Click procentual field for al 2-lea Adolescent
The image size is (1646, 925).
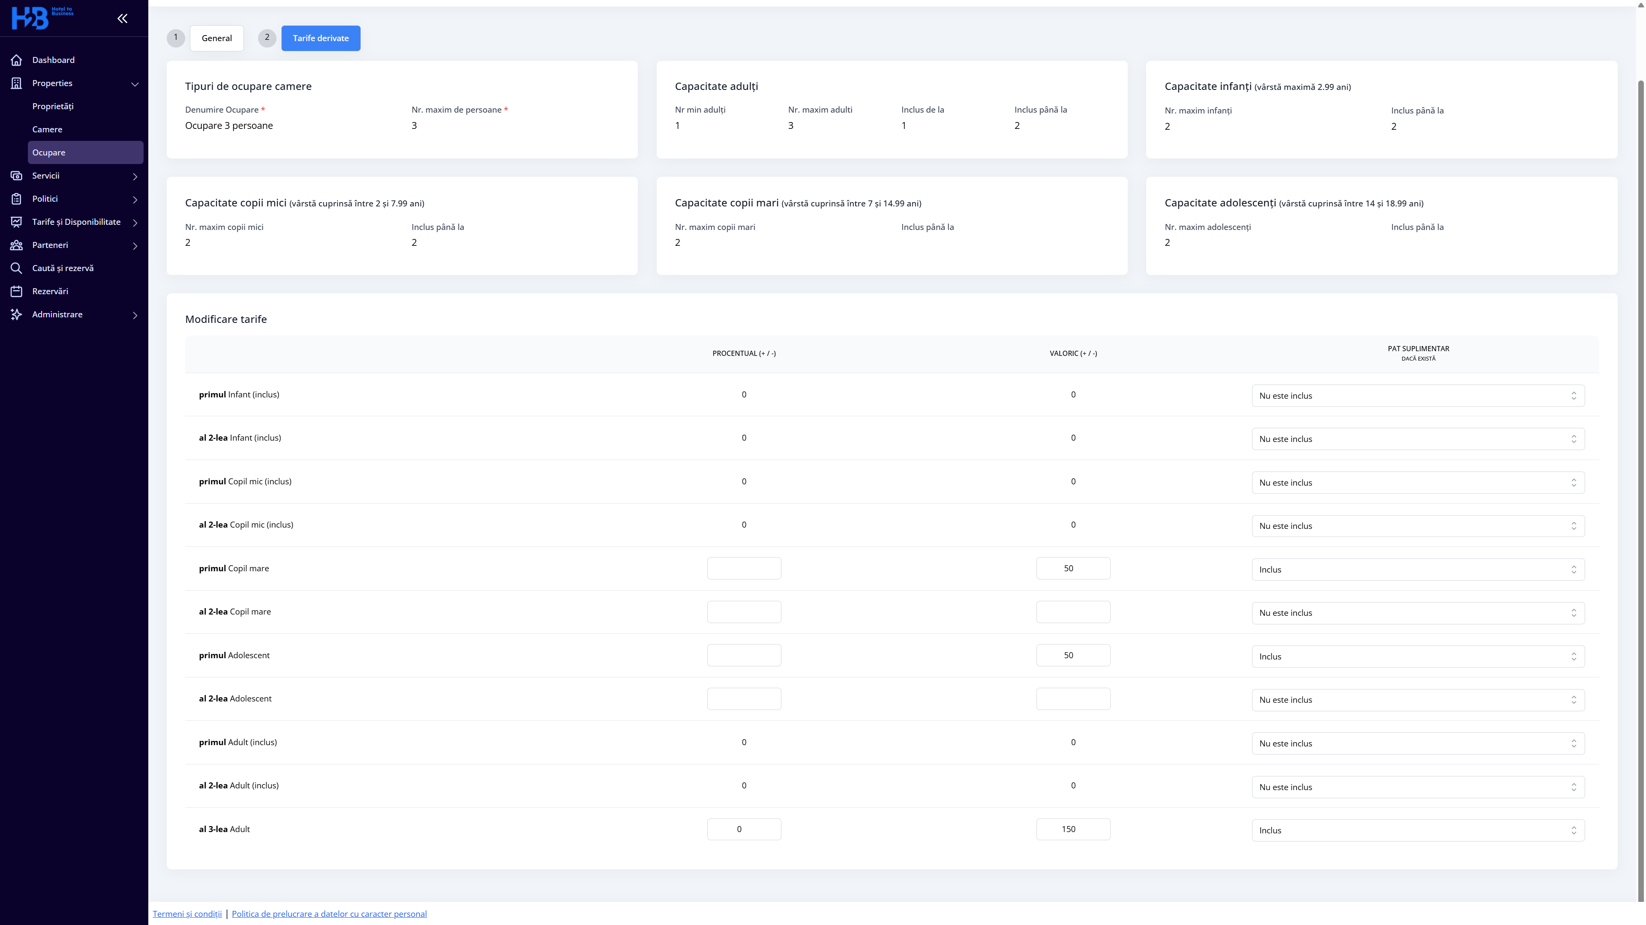pyautogui.click(x=744, y=698)
